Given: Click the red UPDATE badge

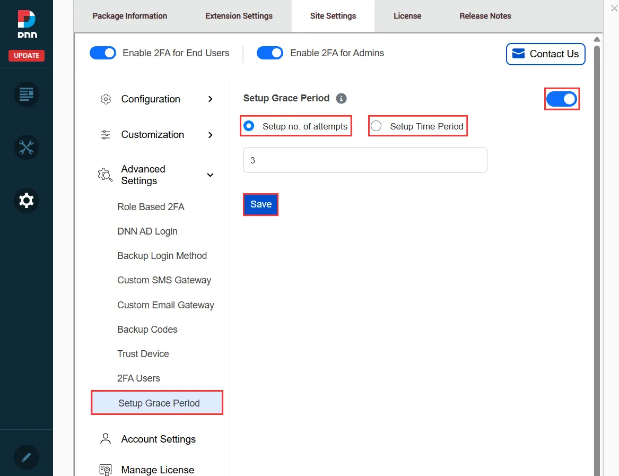Looking at the screenshot, I should [27, 56].
